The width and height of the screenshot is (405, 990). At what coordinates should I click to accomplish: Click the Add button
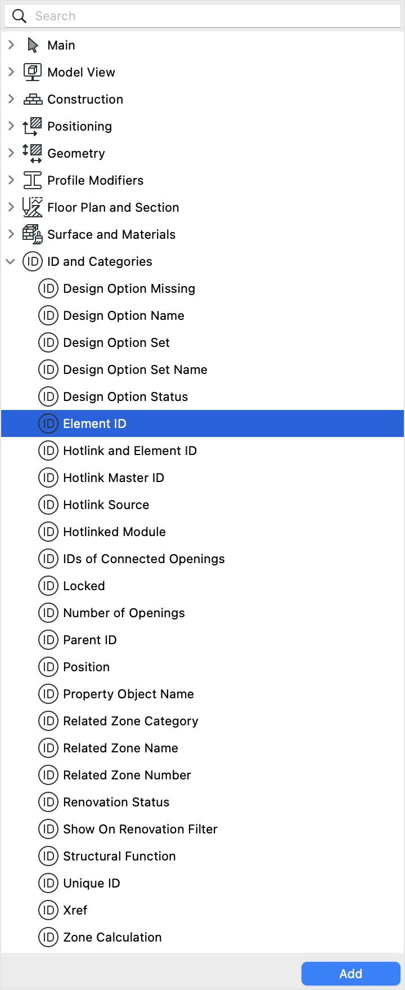click(x=351, y=974)
